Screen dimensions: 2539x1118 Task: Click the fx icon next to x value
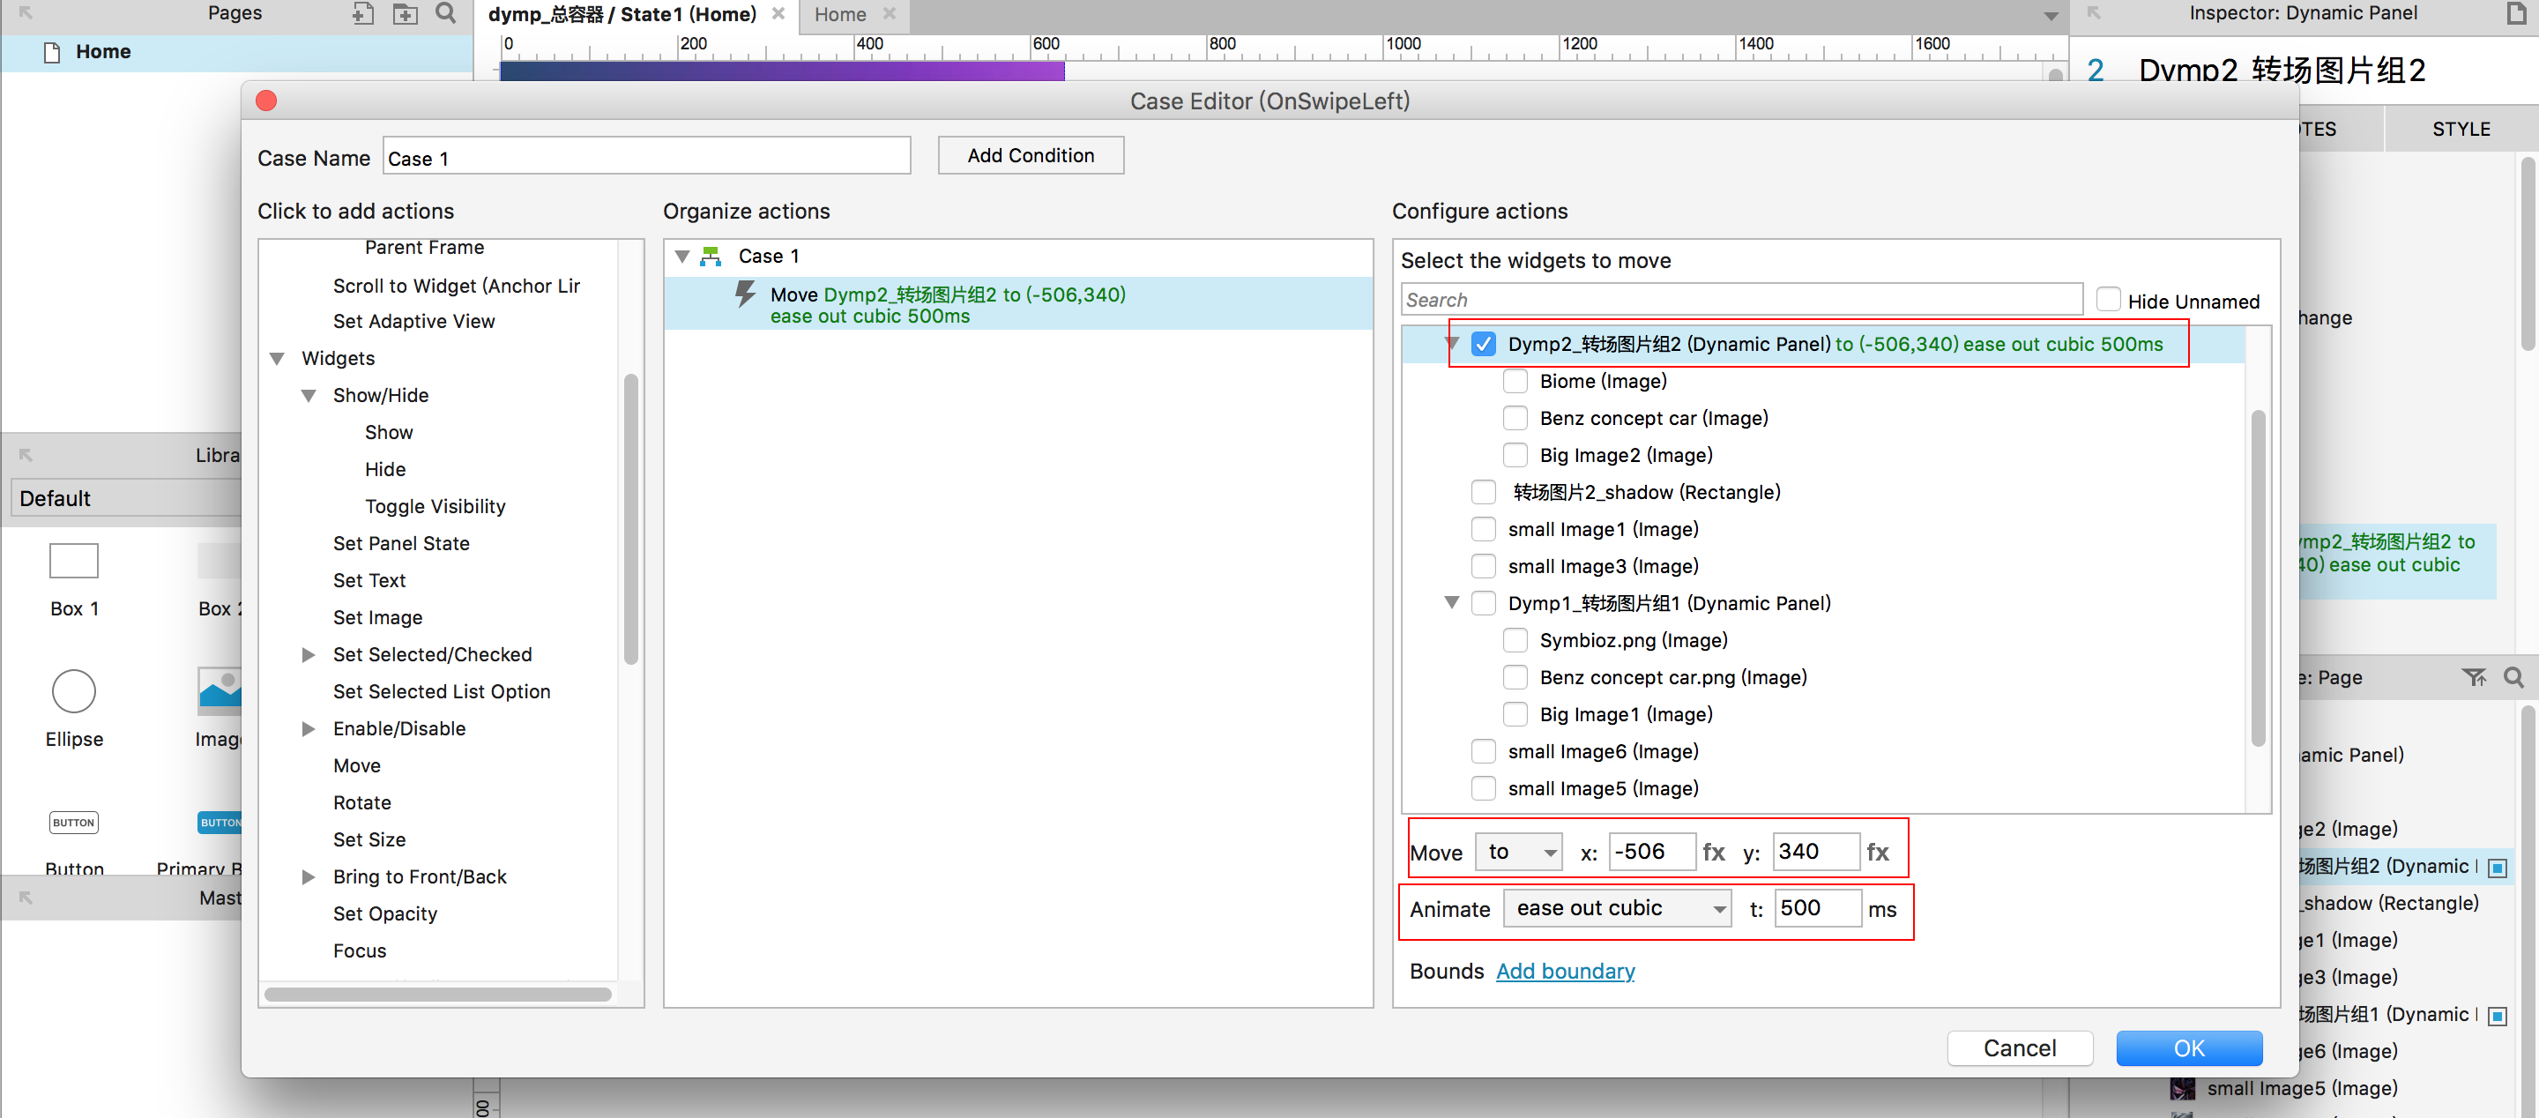click(x=1713, y=853)
